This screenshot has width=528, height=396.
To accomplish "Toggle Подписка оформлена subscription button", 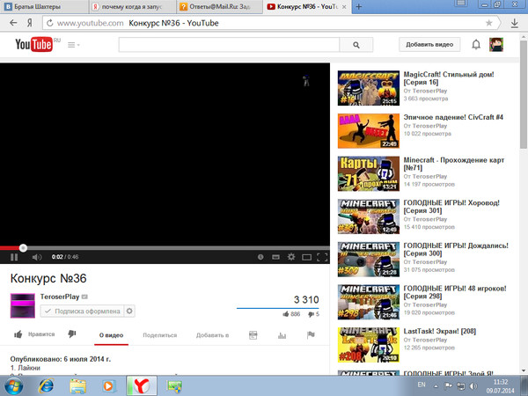I will pos(83,312).
